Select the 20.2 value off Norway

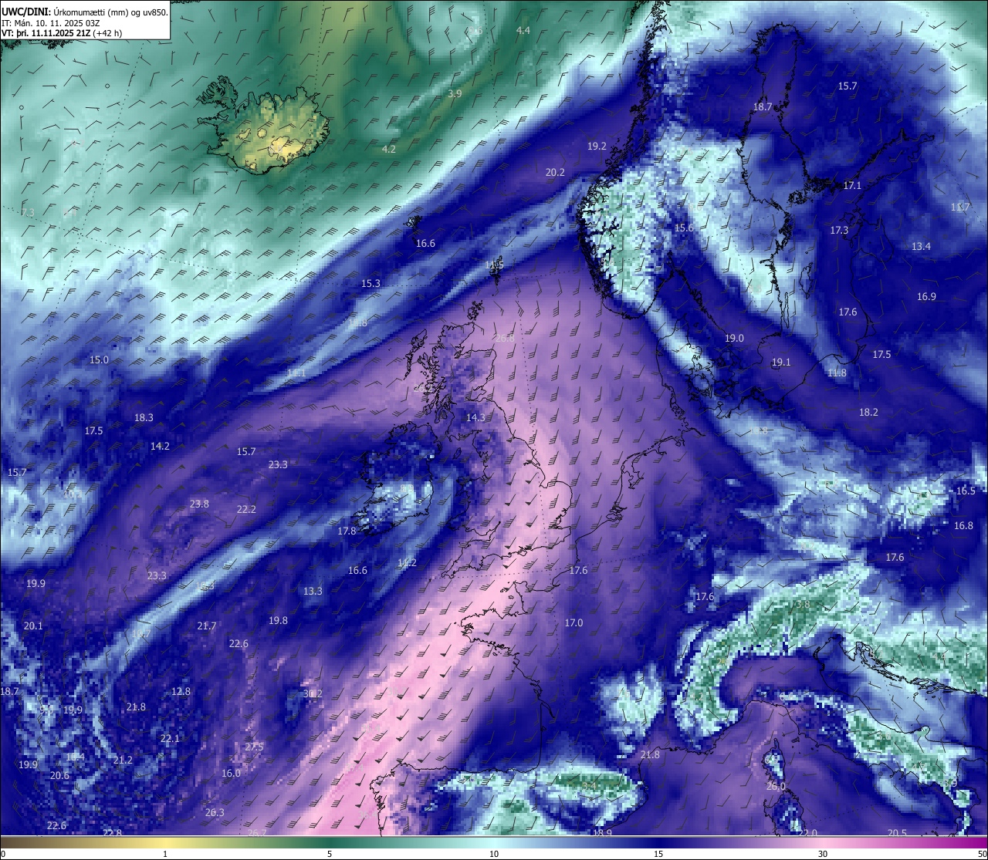(555, 172)
